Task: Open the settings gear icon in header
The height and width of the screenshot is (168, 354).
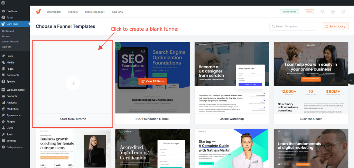Action: coord(322,12)
